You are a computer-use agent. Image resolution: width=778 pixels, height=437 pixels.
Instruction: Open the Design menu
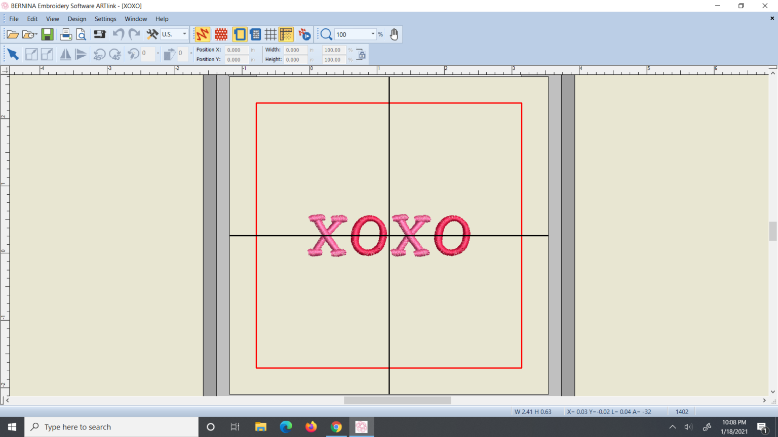pos(77,19)
